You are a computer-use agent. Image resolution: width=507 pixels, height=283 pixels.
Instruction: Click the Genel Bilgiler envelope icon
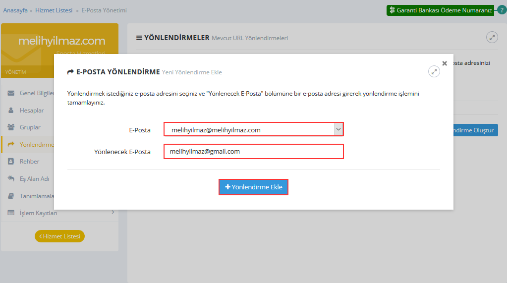tap(11, 93)
